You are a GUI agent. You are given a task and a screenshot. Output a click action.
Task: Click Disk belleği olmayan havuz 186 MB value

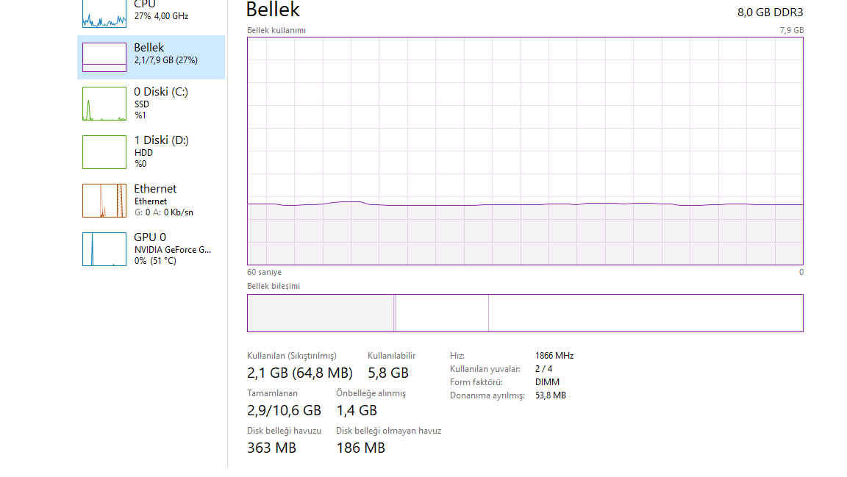click(x=360, y=448)
